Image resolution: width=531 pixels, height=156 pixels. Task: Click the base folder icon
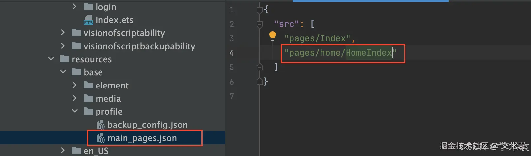76,72
